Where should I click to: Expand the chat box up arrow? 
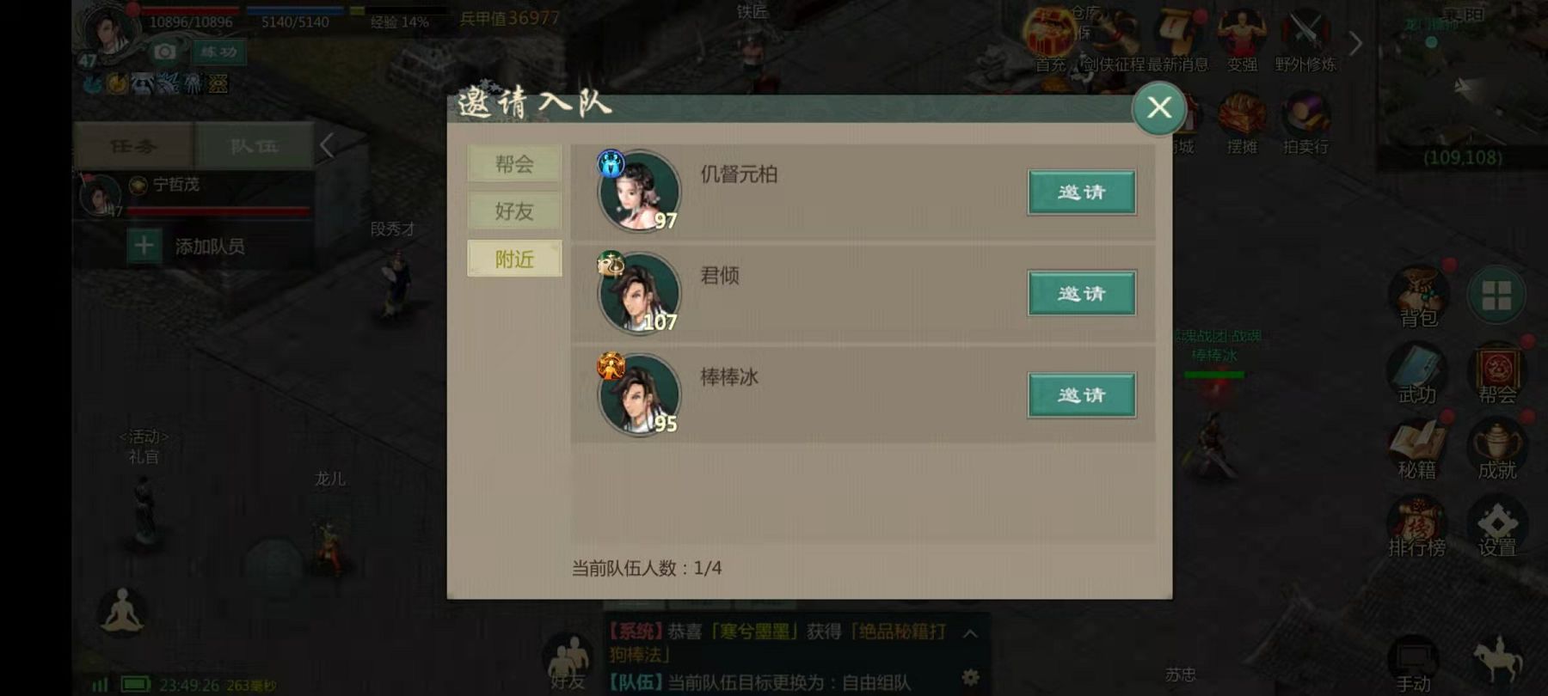pos(970,634)
